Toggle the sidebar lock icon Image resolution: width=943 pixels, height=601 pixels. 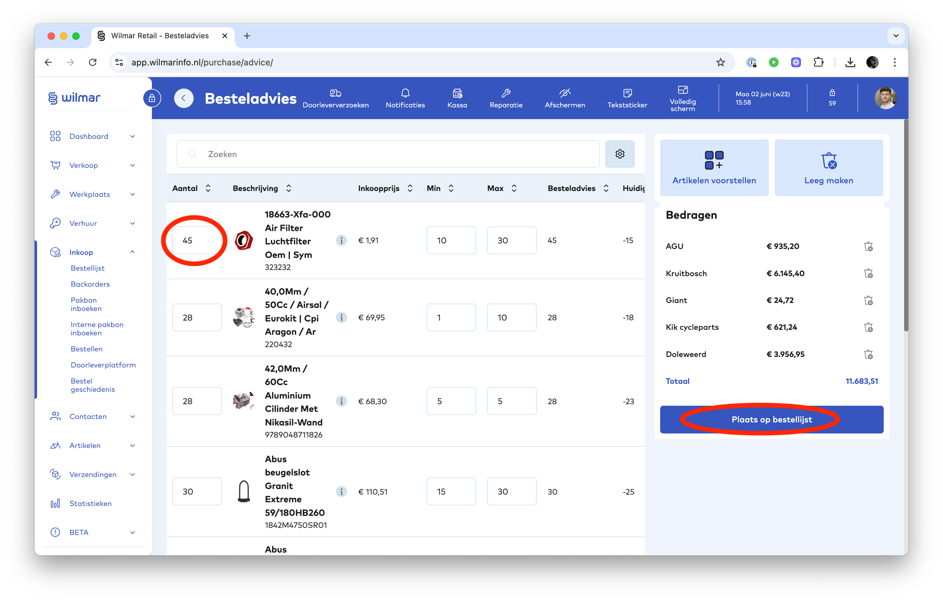pyautogui.click(x=152, y=98)
